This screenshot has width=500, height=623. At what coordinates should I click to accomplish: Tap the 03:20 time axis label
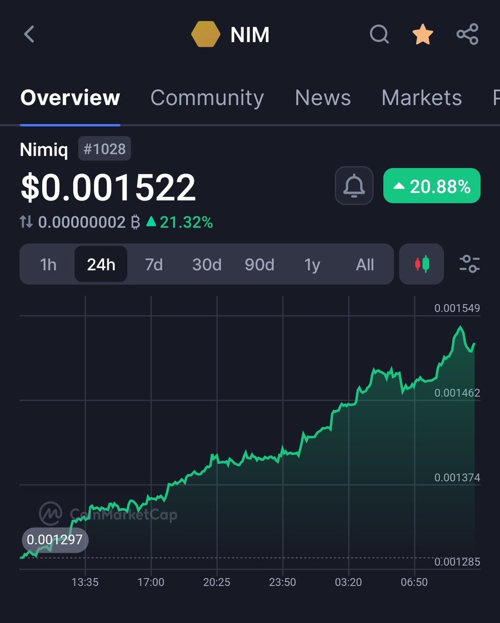pyautogui.click(x=348, y=583)
